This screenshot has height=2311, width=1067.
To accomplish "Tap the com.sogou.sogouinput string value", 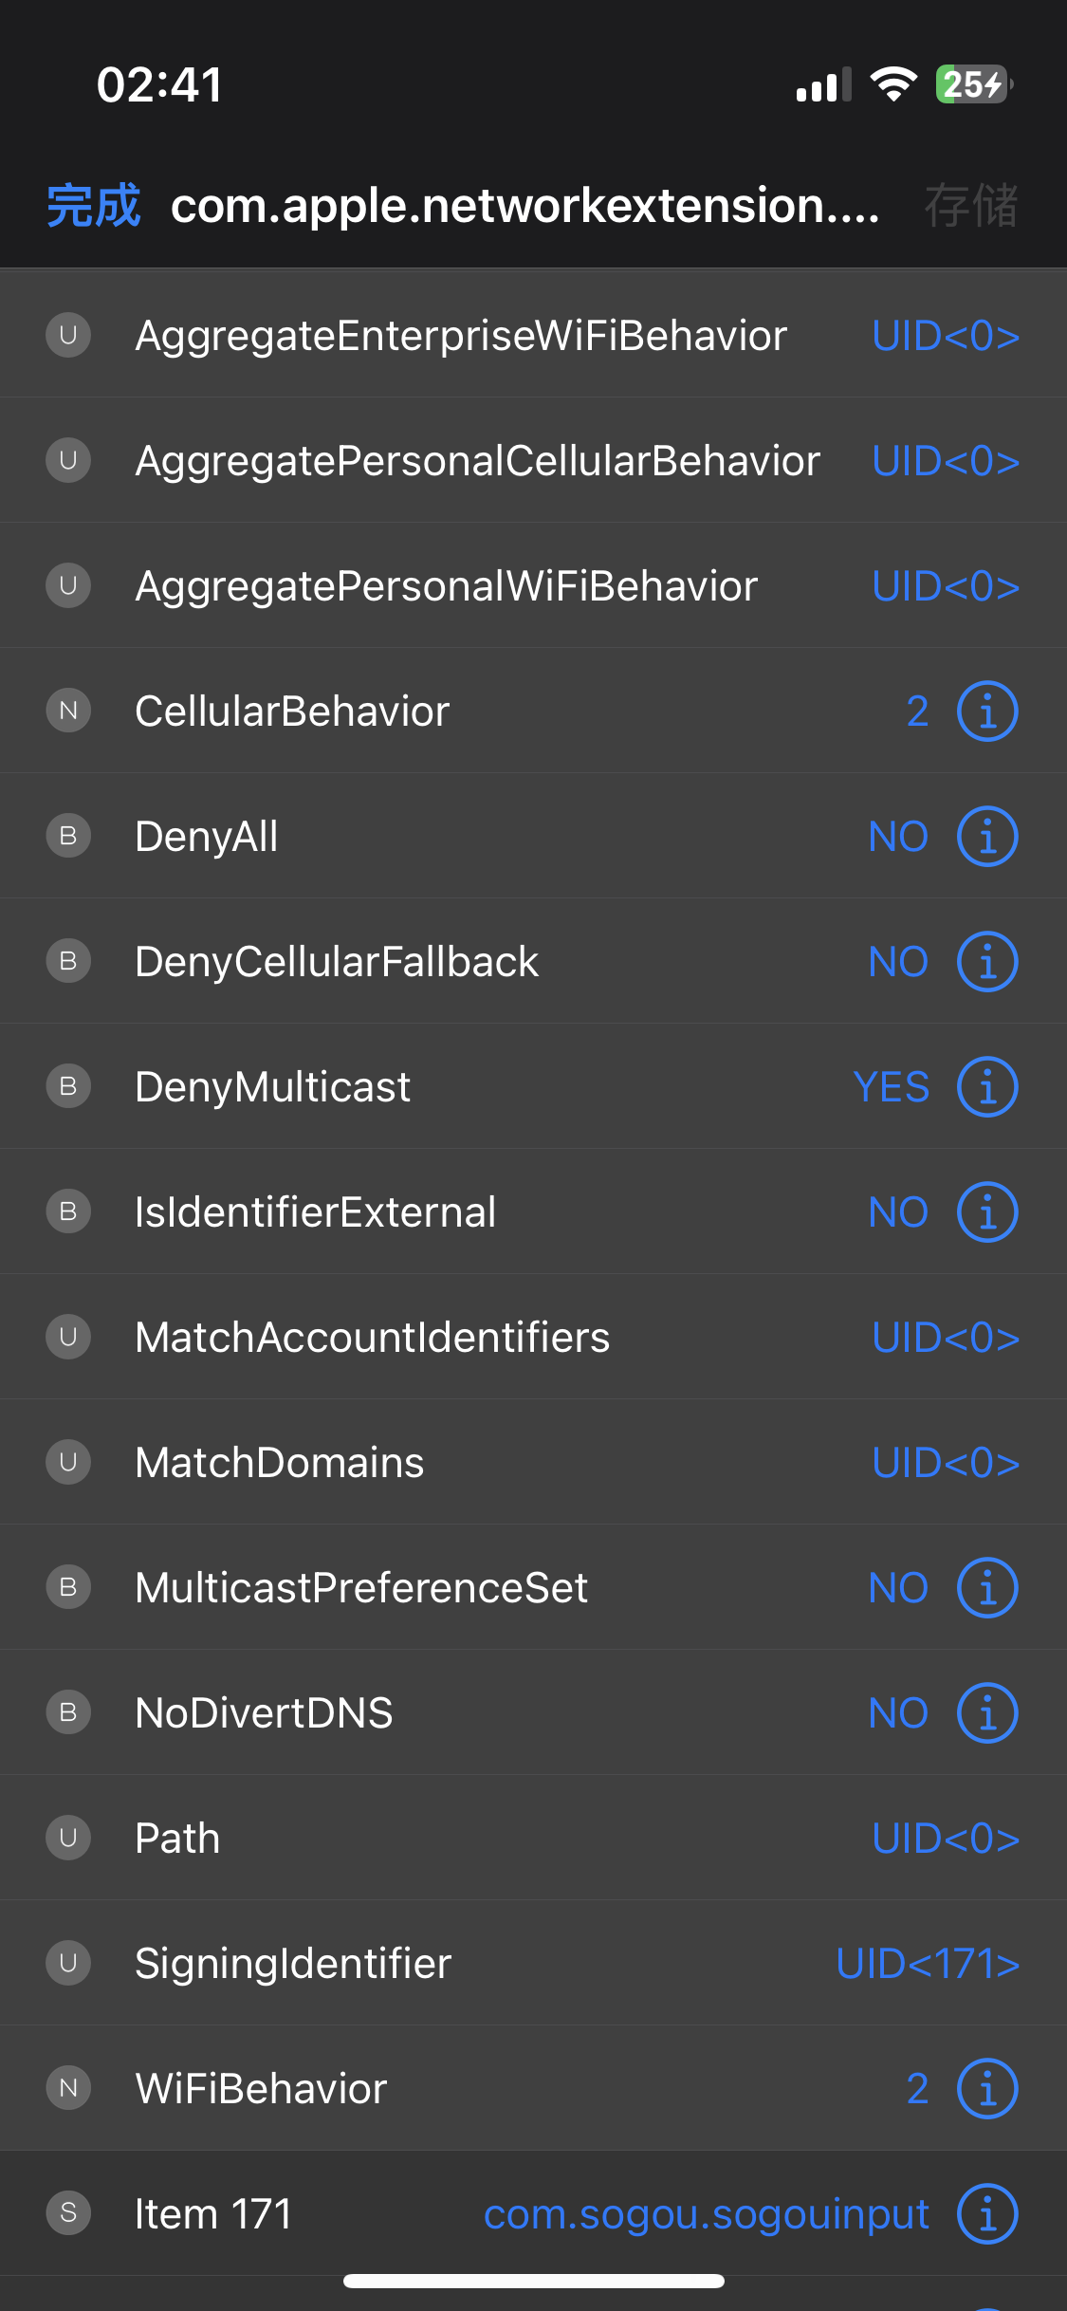I will pyautogui.click(x=706, y=2214).
